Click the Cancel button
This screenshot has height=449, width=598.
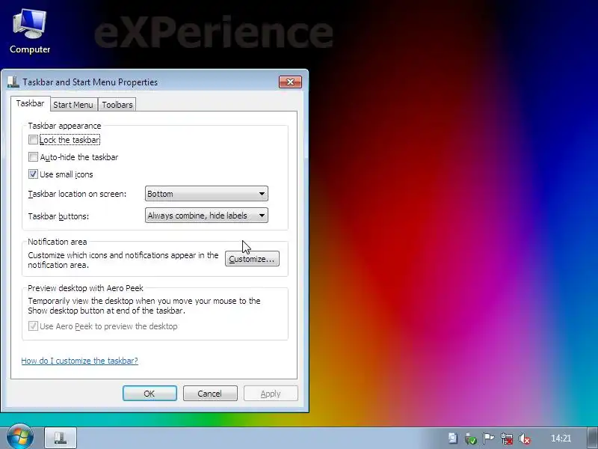coord(210,394)
